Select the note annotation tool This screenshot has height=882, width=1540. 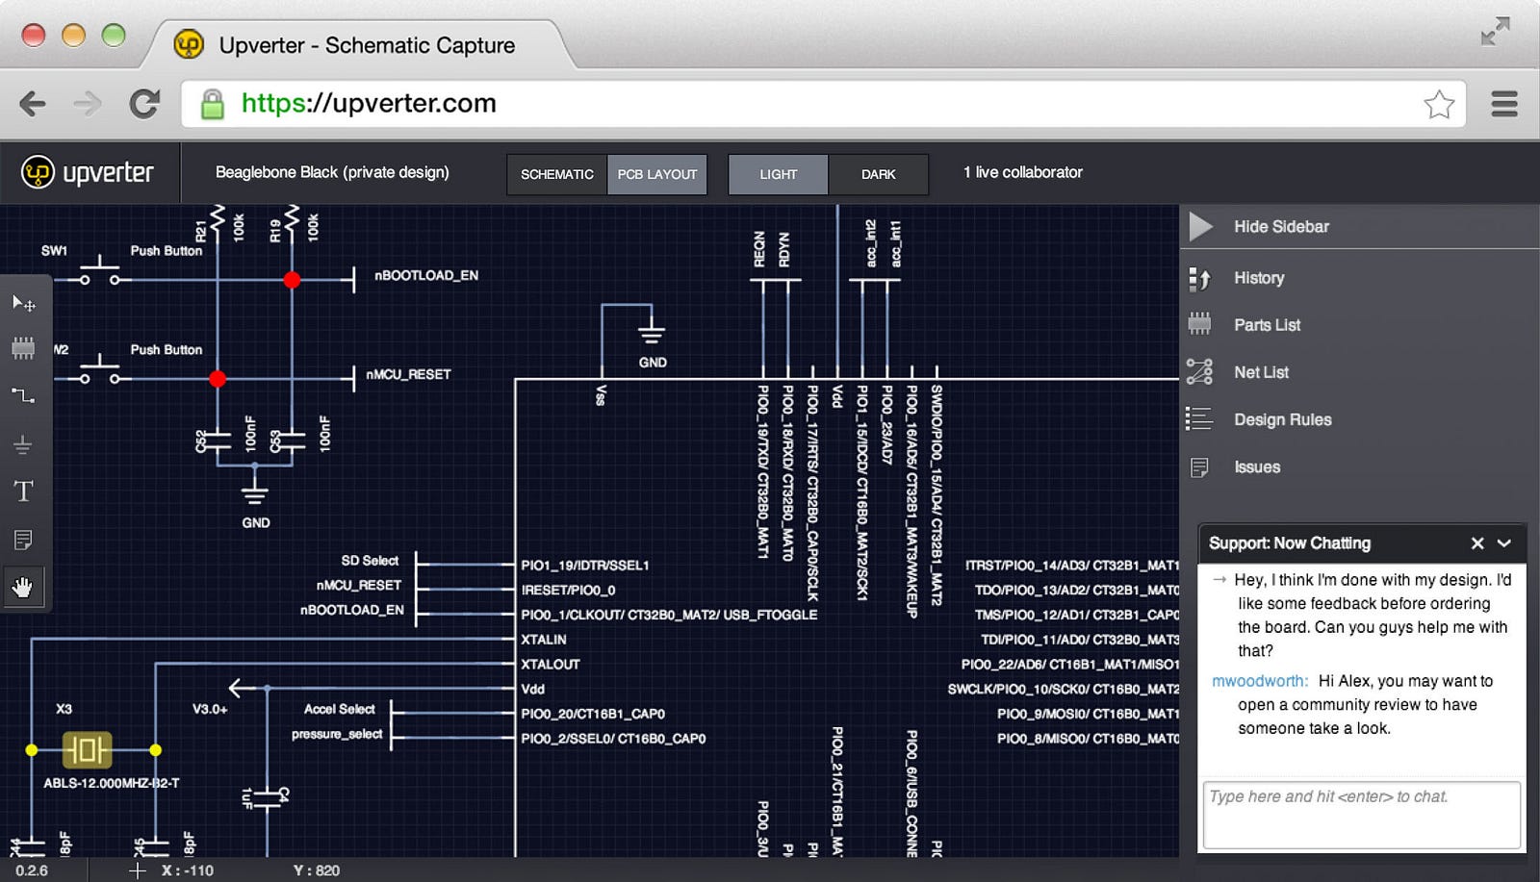click(x=23, y=540)
